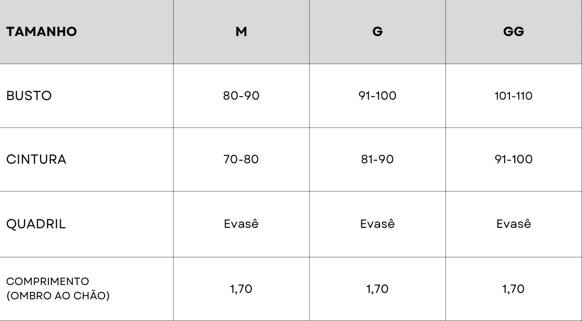Click the CINTURA row label
The width and height of the screenshot is (582, 321).
(37, 159)
